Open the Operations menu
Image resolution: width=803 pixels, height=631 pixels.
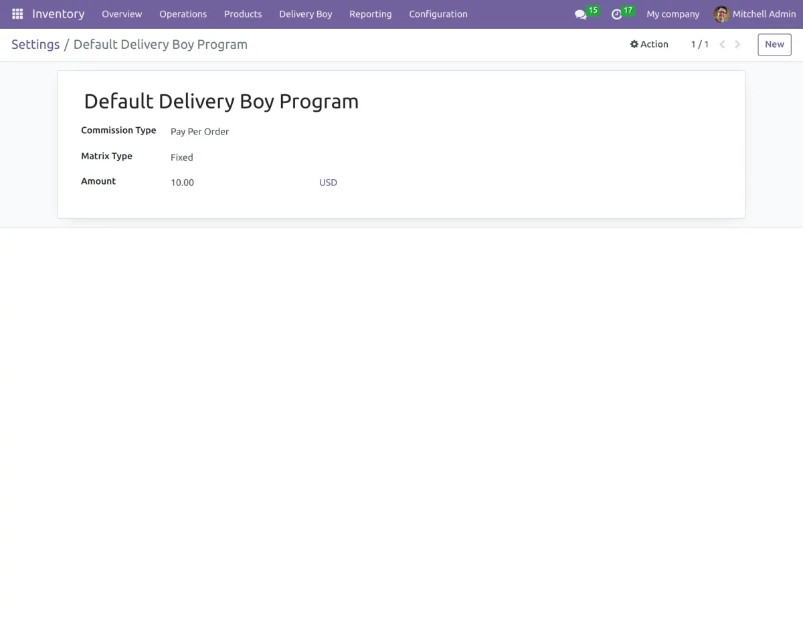tap(183, 14)
